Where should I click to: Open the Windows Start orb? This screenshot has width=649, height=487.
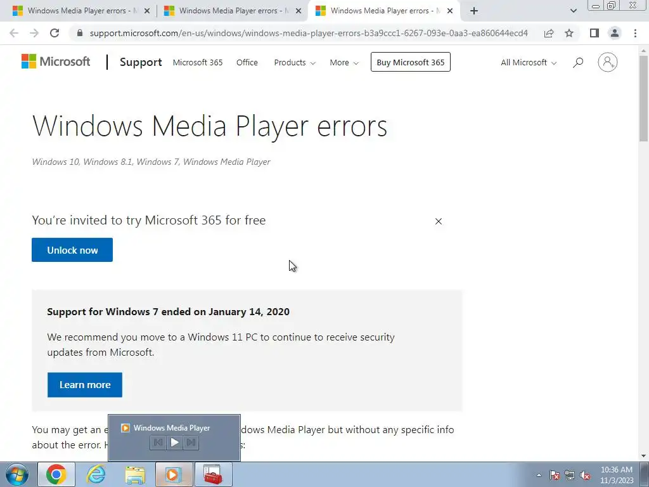[17, 474]
